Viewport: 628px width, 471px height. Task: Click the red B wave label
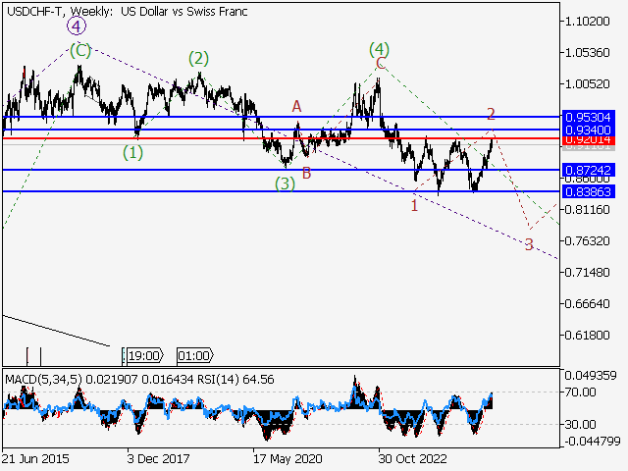pos(306,174)
